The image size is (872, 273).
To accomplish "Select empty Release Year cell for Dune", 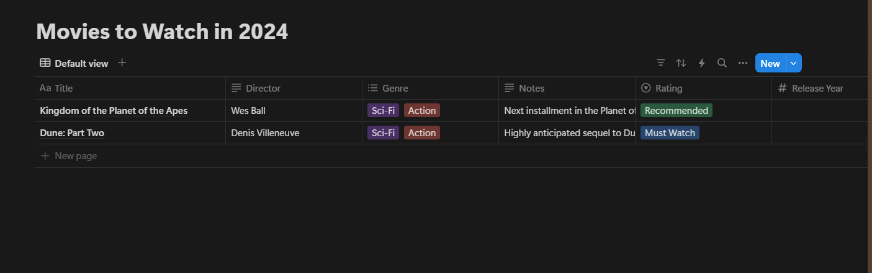I will click(x=819, y=133).
